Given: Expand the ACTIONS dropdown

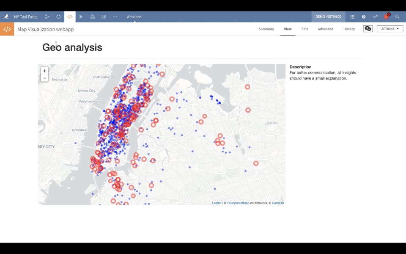Looking at the screenshot, I should [x=390, y=29].
